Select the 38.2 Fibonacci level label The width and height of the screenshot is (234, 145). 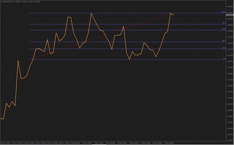[x=224, y=41]
